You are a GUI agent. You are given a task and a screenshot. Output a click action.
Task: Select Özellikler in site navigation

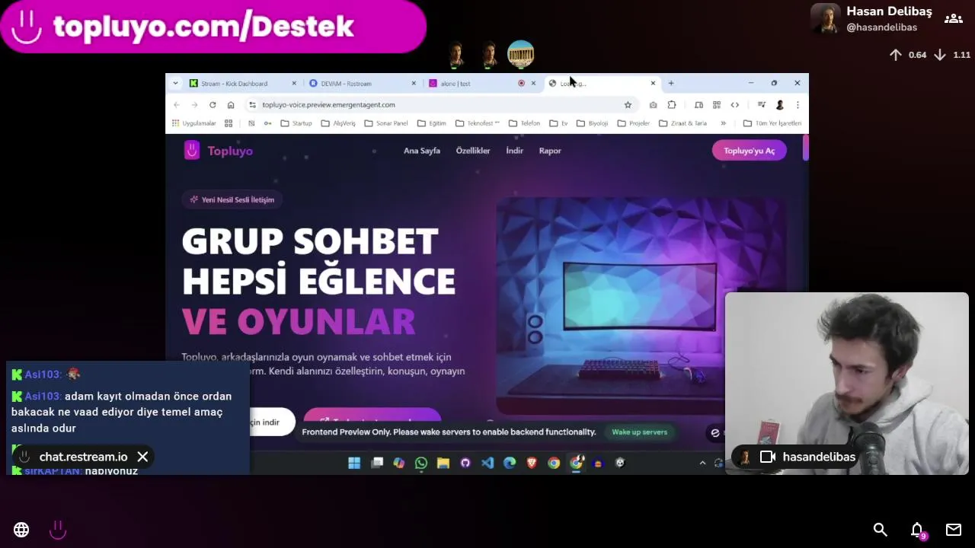pos(473,151)
